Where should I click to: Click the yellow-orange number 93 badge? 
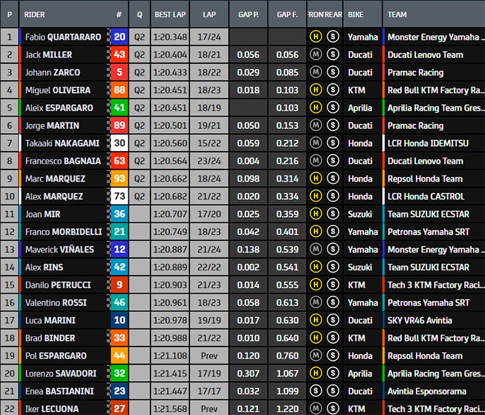tap(119, 179)
